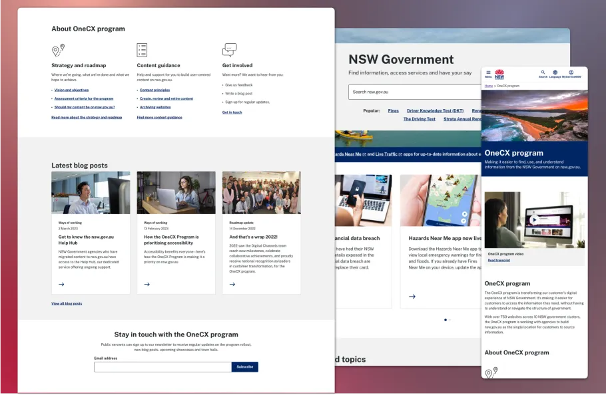This screenshot has height=395, width=606.
Task: Play the OneCX program video
Action: pos(533,219)
